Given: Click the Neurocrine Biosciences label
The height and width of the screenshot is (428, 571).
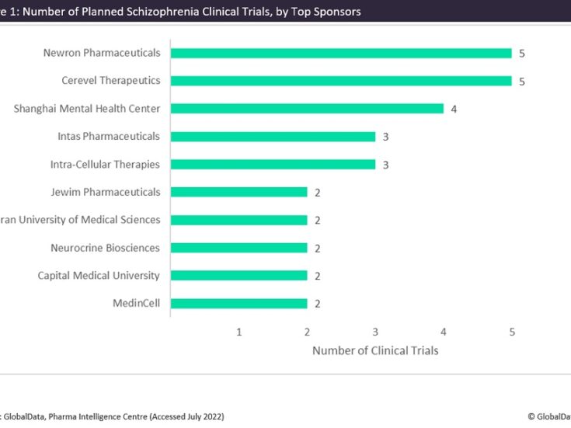Looking at the screenshot, I should [105, 248].
